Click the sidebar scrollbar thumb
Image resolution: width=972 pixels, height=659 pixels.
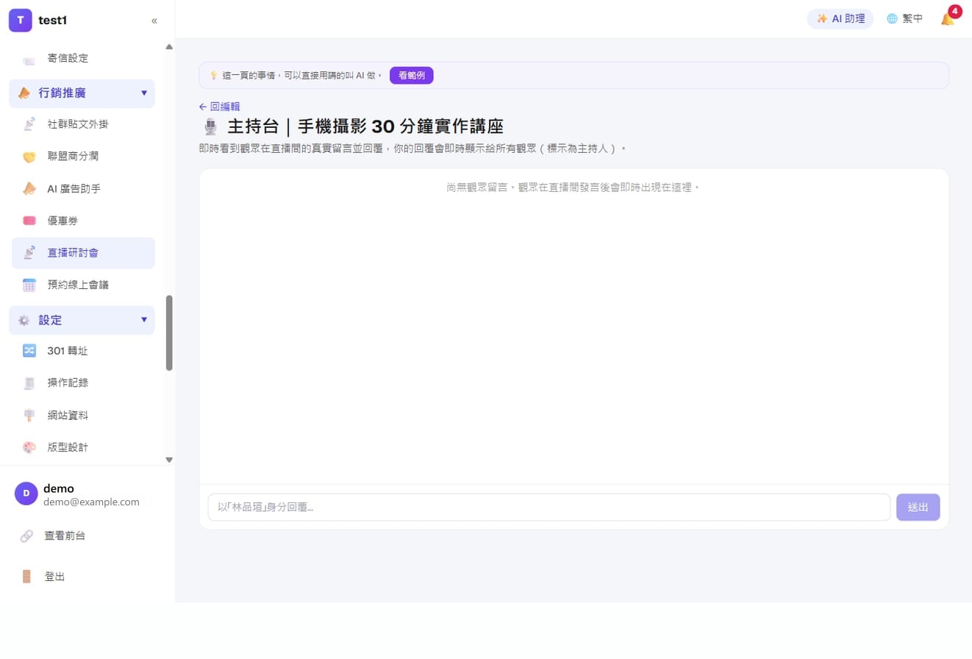point(169,333)
